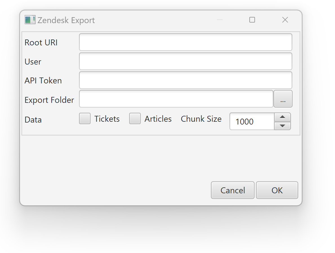Click the Zendesk Export window icon
The image size is (335, 253).
pyautogui.click(x=30, y=20)
